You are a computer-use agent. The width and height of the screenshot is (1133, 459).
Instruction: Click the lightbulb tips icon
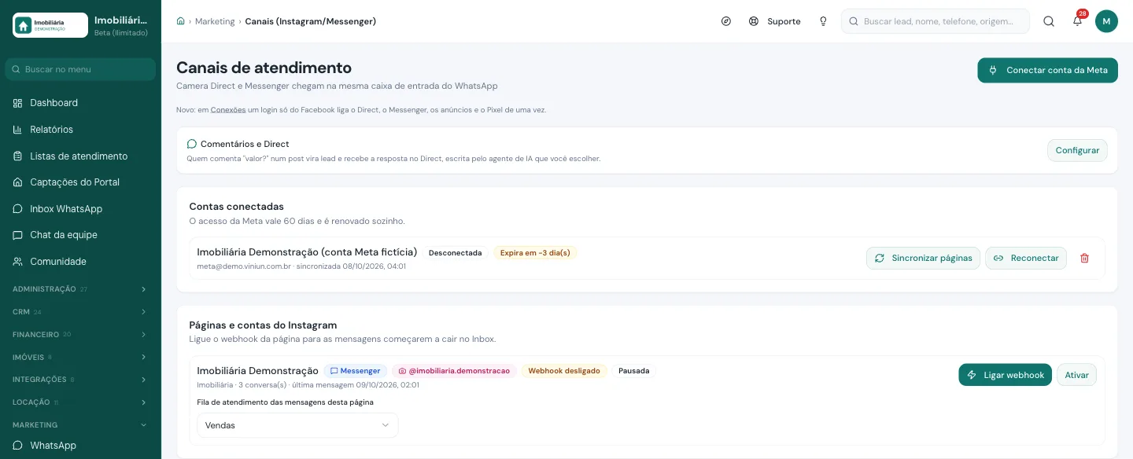(x=823, y=21)
